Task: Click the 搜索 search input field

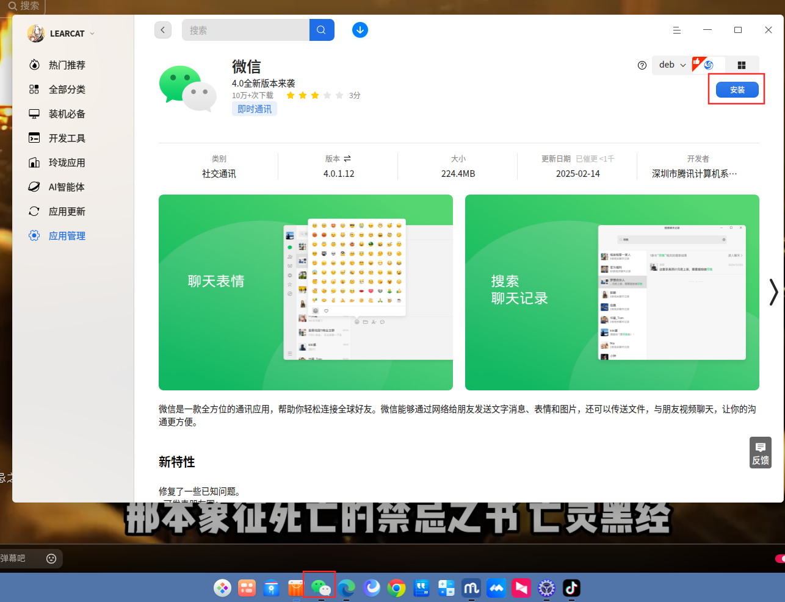Action: click(245, 30)
